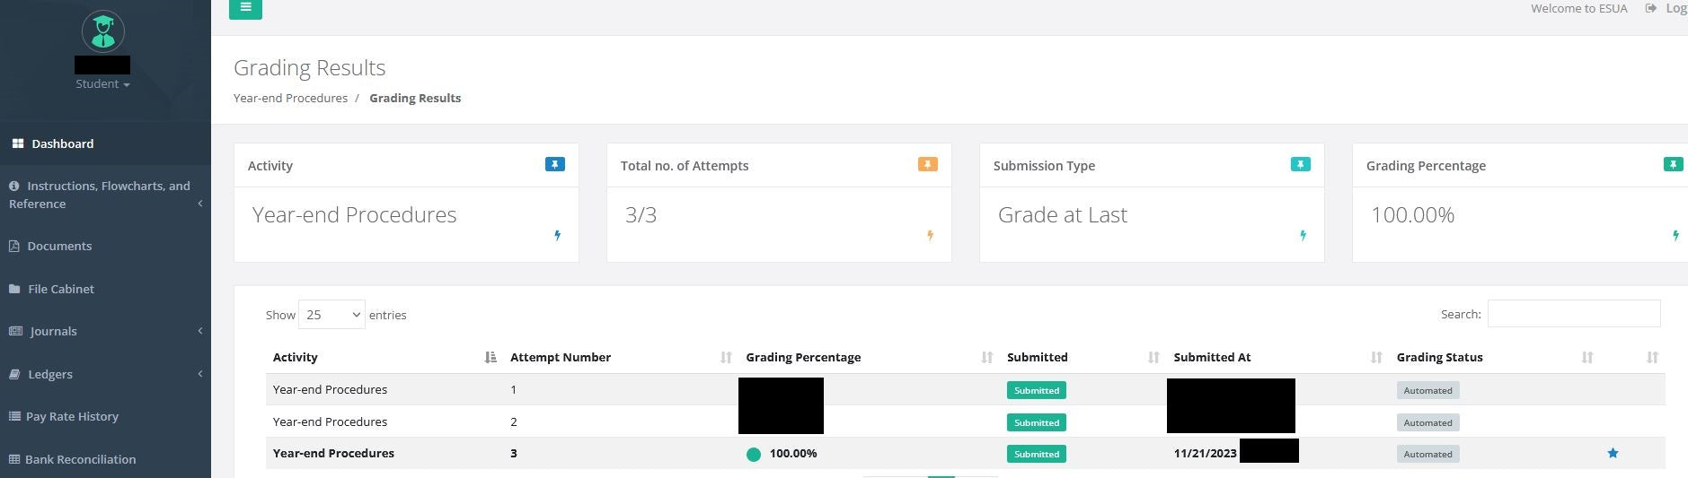Click the Submitted badge for attempt 3
1688x478 pixels.
[x=1036, y=454]
